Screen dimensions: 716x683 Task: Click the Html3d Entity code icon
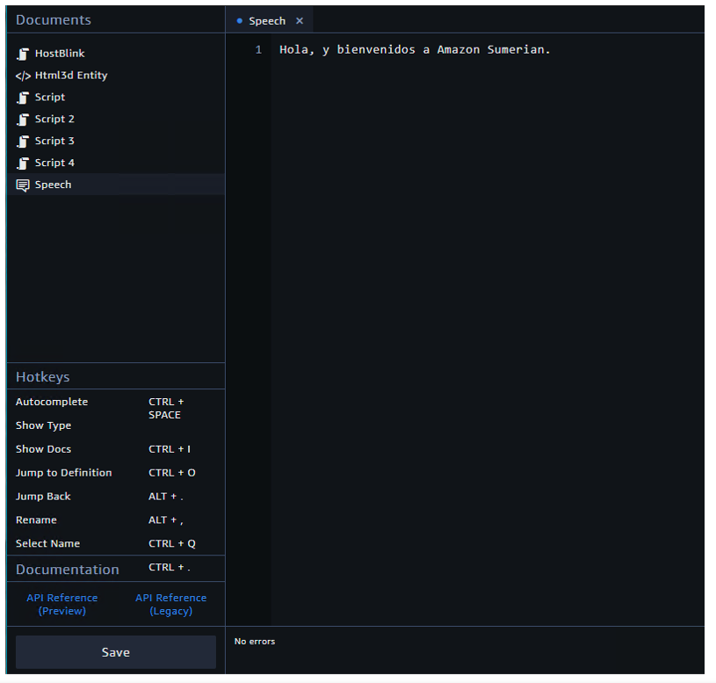(x=23, y=76)
